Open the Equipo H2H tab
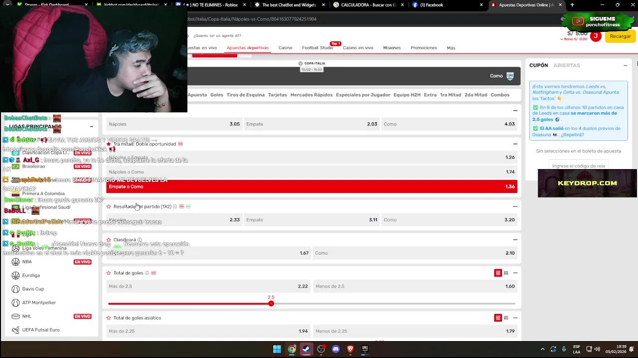The image size is (638, 358). 407,95
